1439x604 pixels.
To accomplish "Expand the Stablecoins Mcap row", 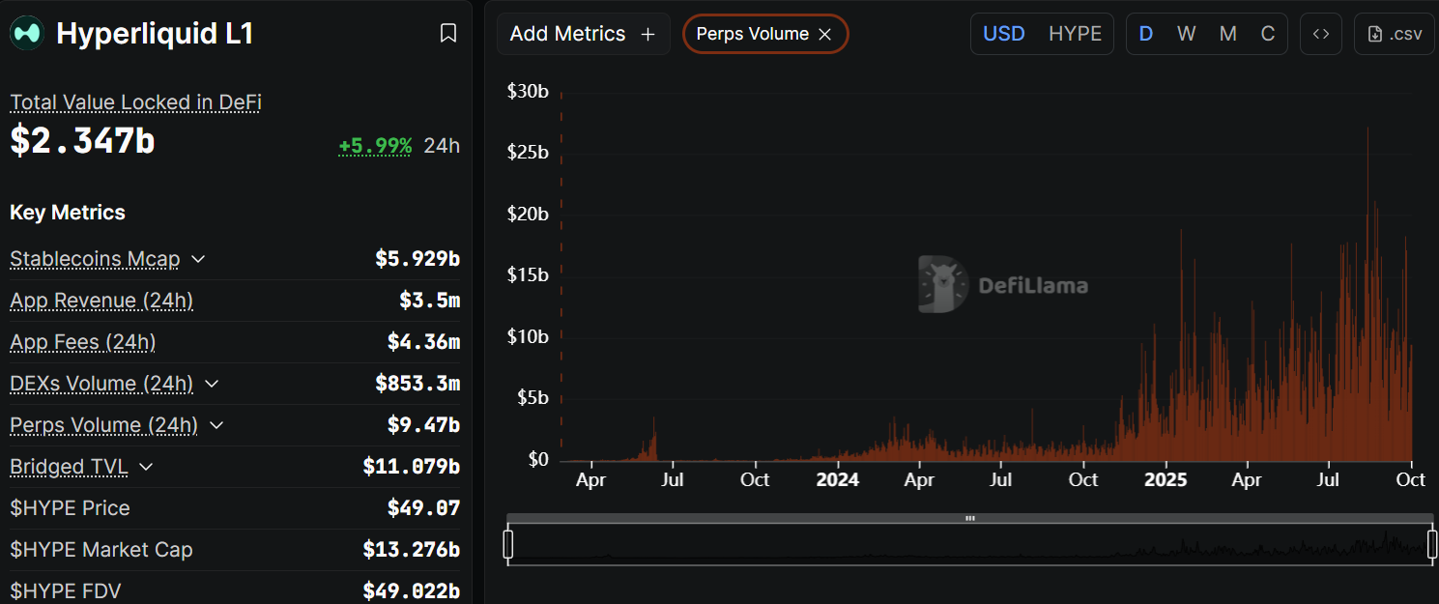I will pos(198,259).
